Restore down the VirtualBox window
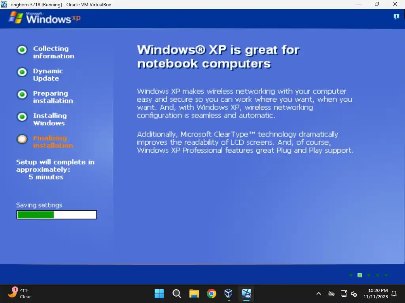Image resolution: width=405 pixels, height=303 pixels. tap(377, 4)
